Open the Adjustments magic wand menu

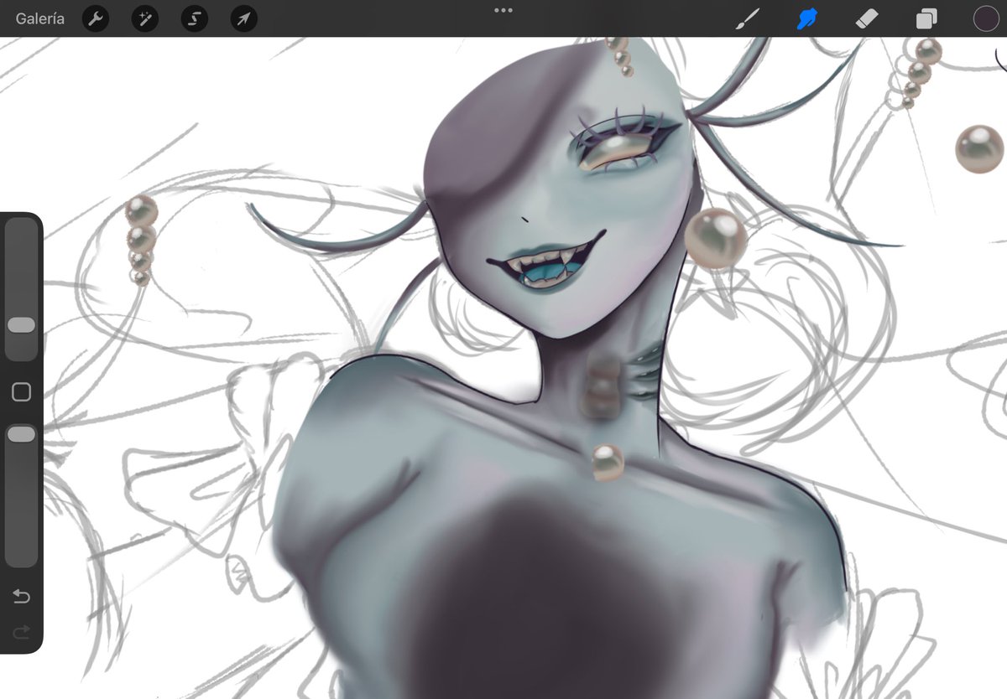pos(144,18)
